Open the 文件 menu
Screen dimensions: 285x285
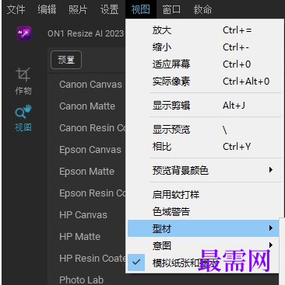[x=16, y=9]
